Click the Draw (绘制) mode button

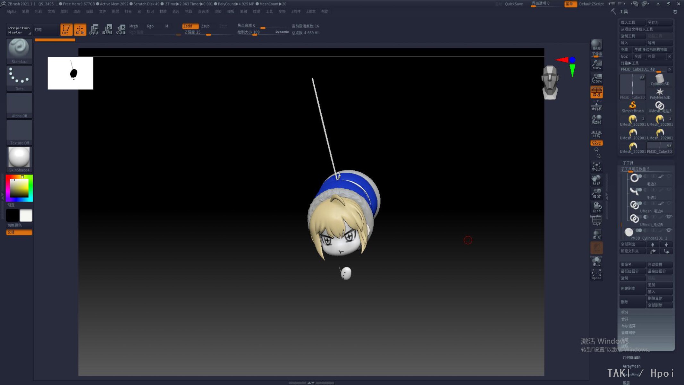point(80,30)
